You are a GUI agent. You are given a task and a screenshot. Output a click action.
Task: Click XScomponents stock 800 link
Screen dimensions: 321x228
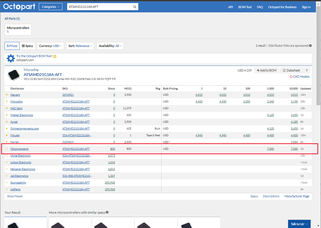tap(113, 149)
